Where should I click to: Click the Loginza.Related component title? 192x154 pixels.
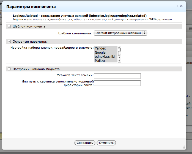[x=80, y=16]
